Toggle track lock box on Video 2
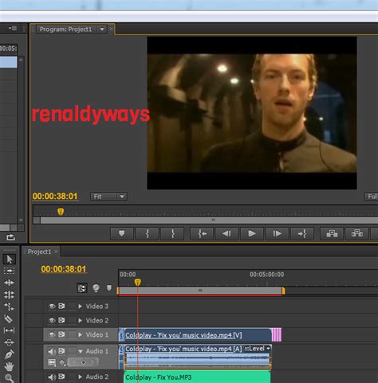This screenshot has height=383, width=378. click(72, 320)
